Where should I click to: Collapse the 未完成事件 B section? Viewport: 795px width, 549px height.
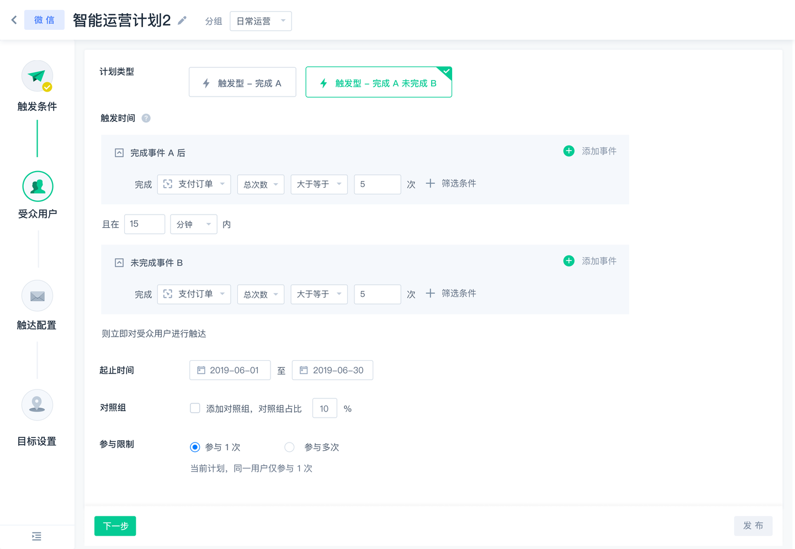(119, 263)
